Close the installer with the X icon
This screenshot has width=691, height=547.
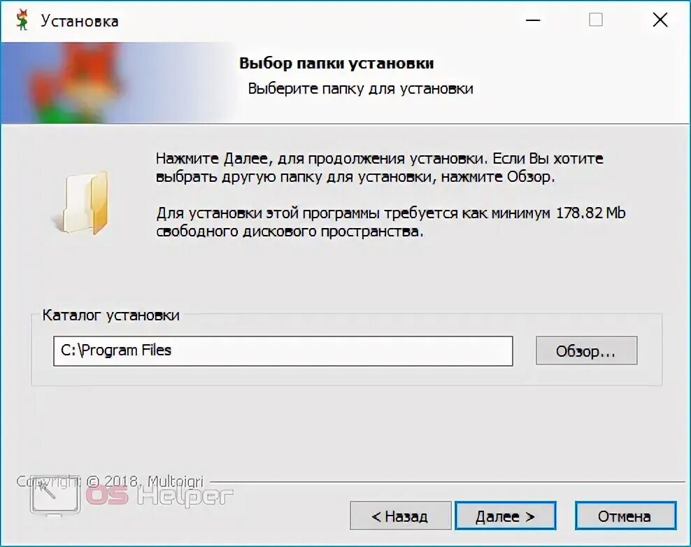point(660,20)
